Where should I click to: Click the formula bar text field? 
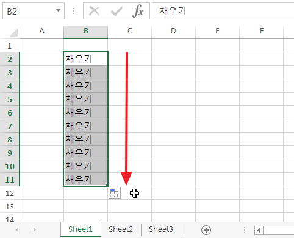[223, 11]
